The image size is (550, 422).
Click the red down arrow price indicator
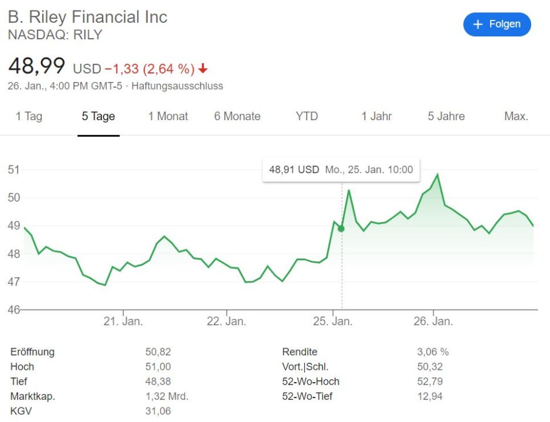(203, 69)
